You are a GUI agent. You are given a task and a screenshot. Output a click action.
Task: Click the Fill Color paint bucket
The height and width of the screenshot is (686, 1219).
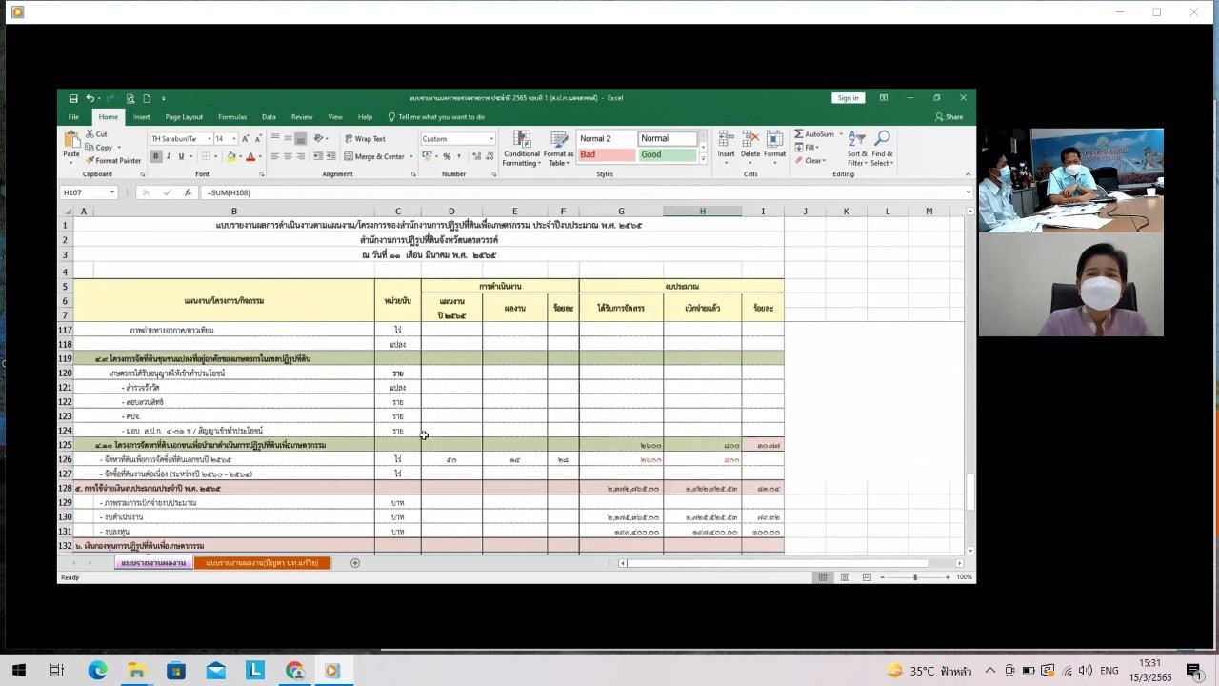coord(230,156)
